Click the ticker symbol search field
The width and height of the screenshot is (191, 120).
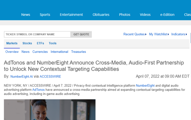coord(37,34)
